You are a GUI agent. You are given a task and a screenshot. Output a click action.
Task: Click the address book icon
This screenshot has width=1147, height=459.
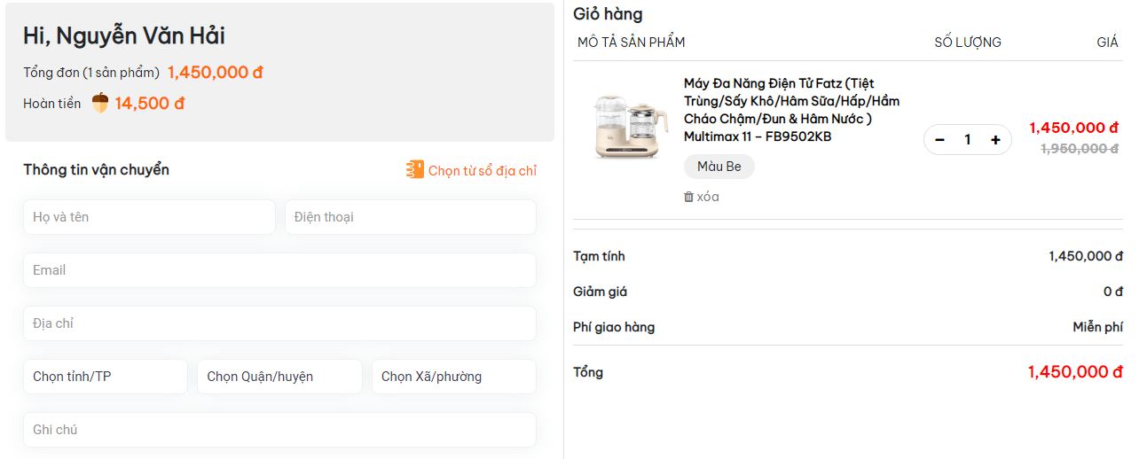tap(414, 170)
